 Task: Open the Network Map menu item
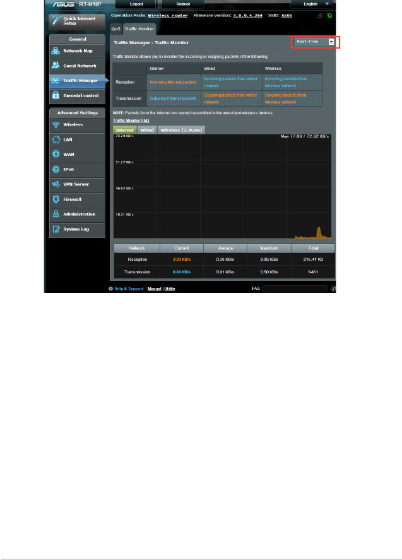pos(77,51)
